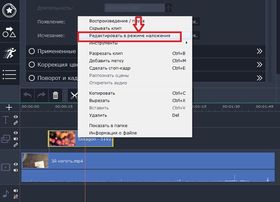This screenshot has height=202, width=280.
Task: Click the Redo arrow in timeline toolbar
Action: 42,95
